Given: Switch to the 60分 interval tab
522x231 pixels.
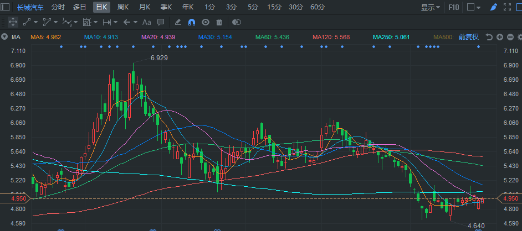Looking at the screenshot, I should pyautogui.click(x=318, y=7).
